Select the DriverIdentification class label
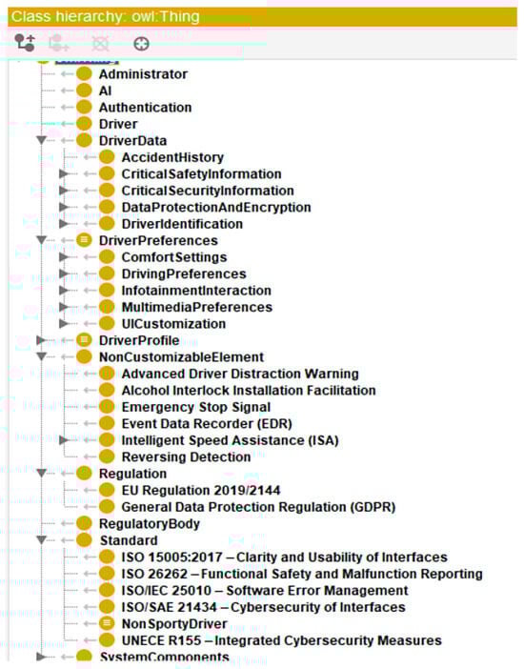 click(182, 224)
